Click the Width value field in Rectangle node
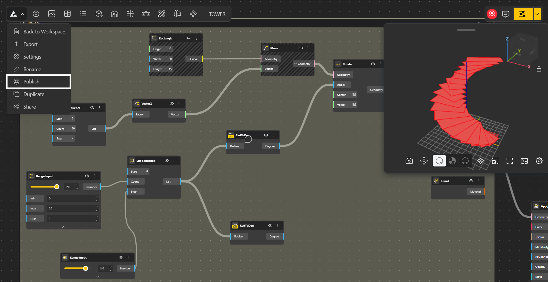This screenshot has width=548, height=282. pyautogui.click(x=170, y=59)
